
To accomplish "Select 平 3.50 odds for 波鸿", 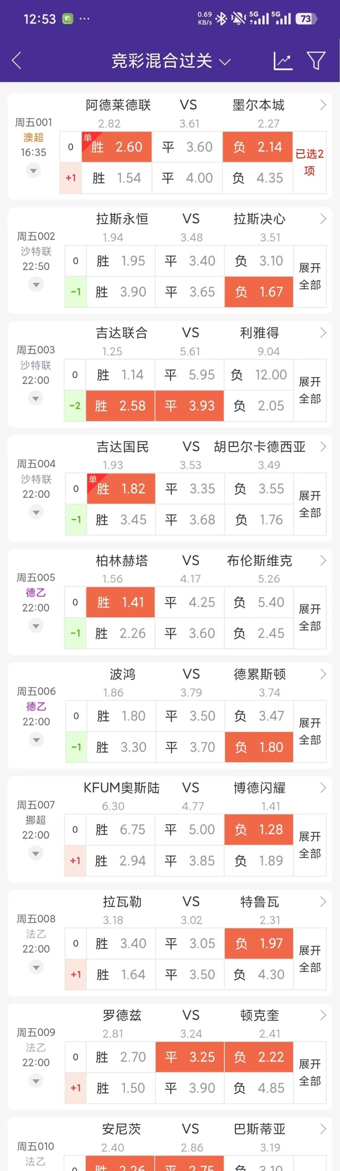I will [x=189, y=716].
